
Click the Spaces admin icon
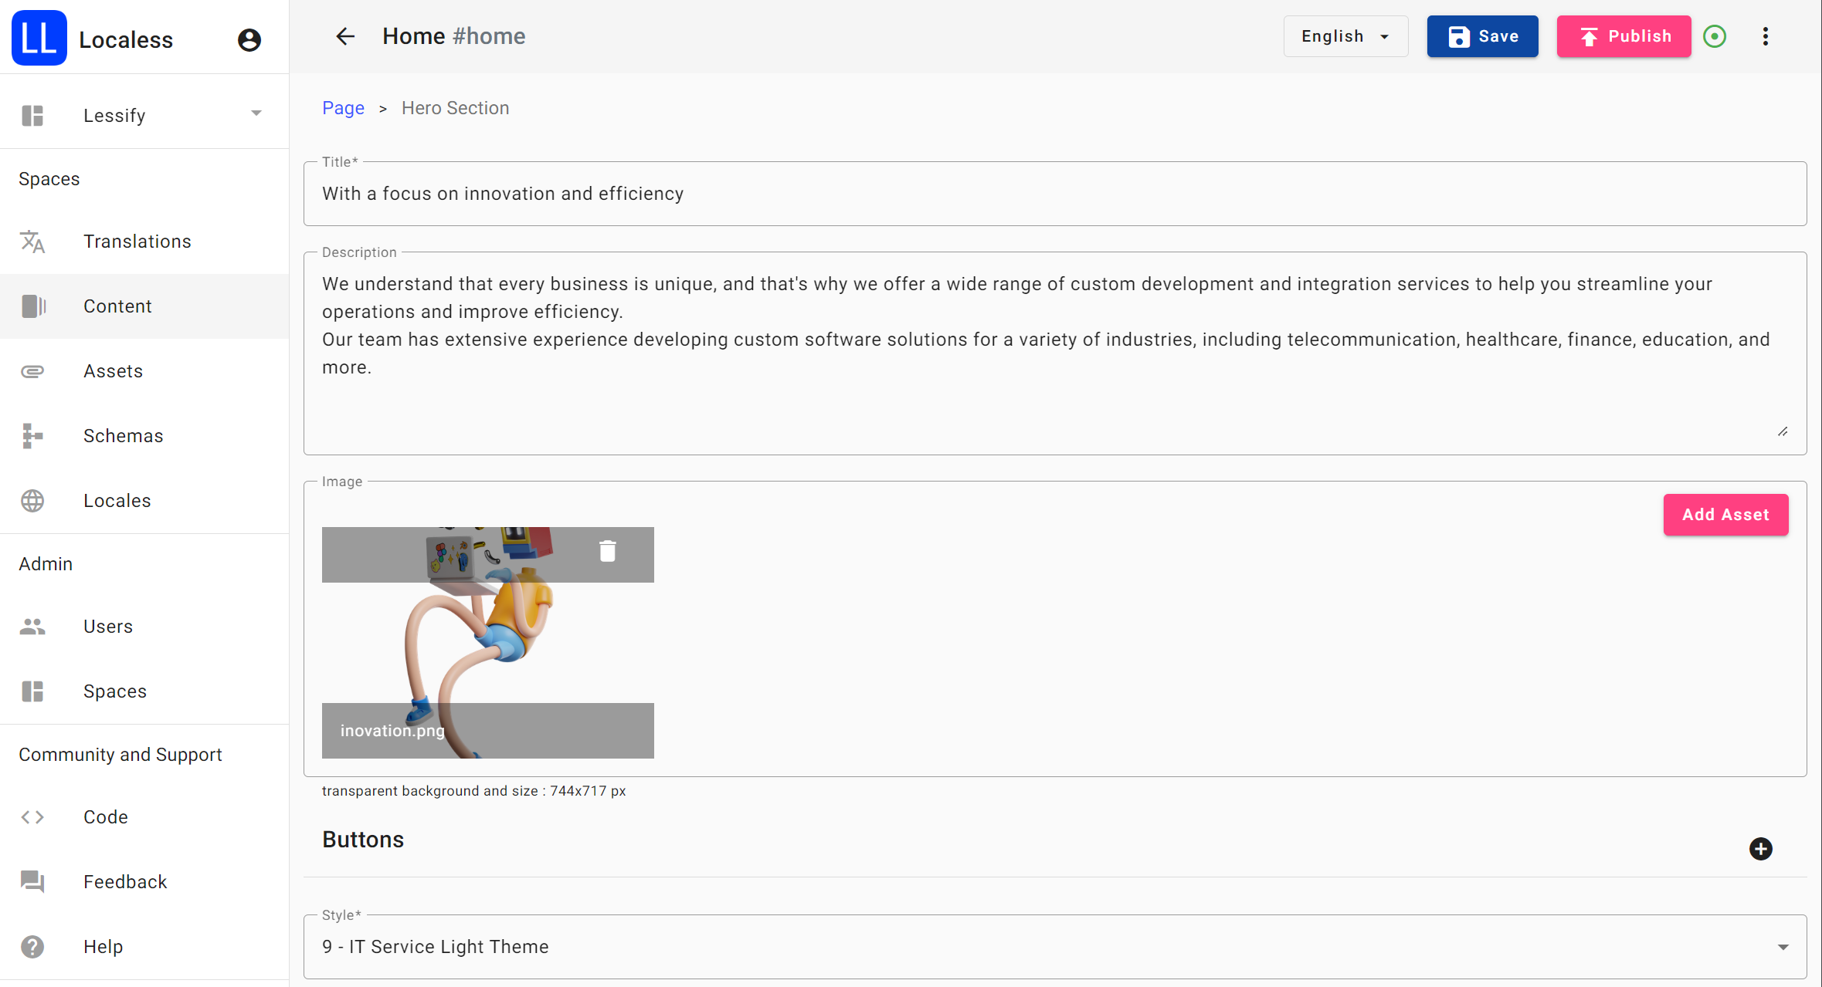pos(33,691)
